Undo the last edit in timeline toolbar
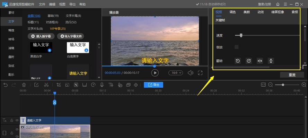The width and height of the screenshot is (308, 138). pos(6,85)
